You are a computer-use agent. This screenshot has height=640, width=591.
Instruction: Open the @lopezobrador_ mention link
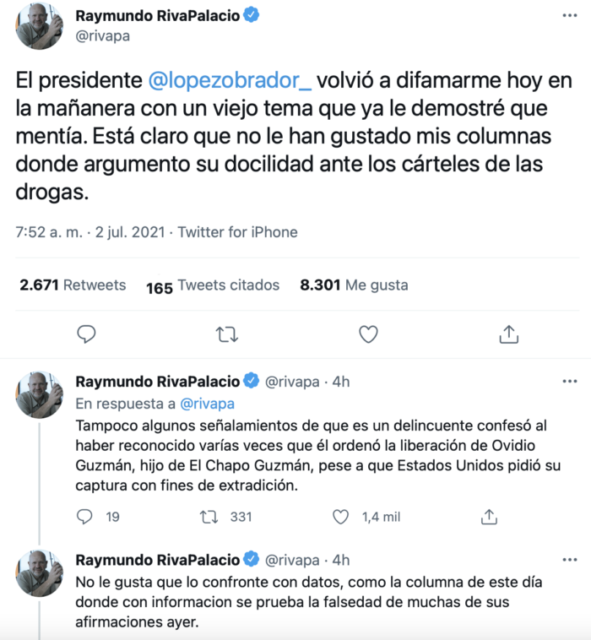230,80
